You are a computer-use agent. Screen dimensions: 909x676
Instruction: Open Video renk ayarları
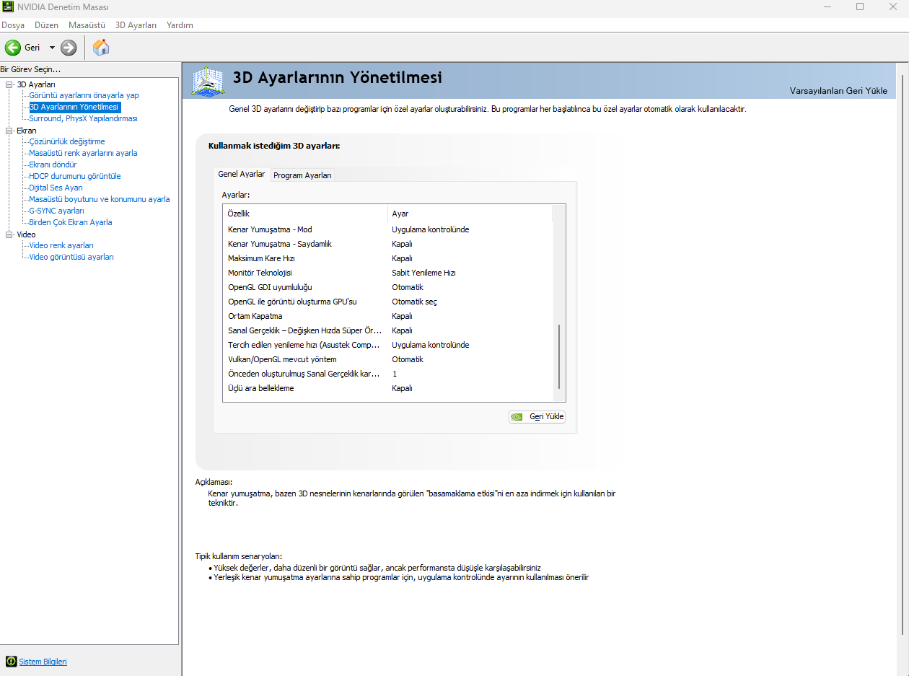pos(61,245)
